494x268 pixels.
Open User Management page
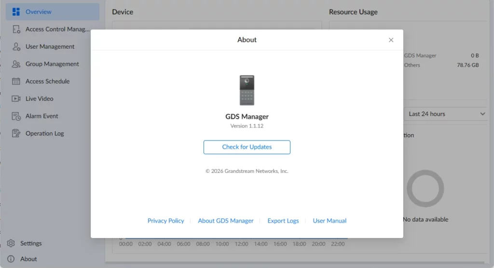coord(52,47)
